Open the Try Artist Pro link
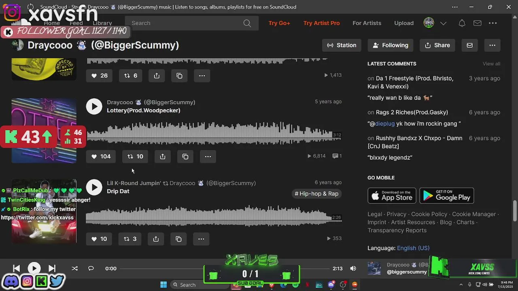The width and height of the screenshot is (518, 291). point(321,23)
